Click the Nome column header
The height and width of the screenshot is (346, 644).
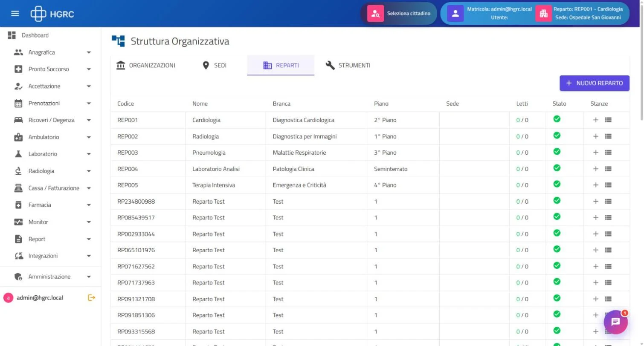200,104
